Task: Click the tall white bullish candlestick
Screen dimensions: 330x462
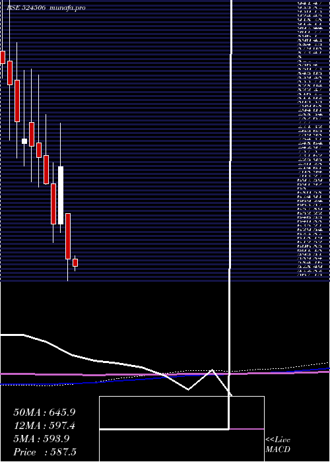Action: click(61, 195)
